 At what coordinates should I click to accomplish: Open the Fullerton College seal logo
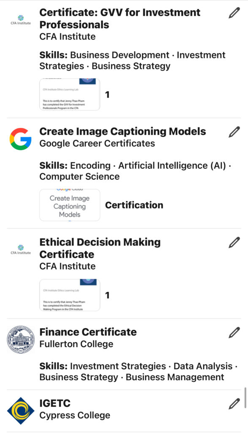[x=21, y=339]
